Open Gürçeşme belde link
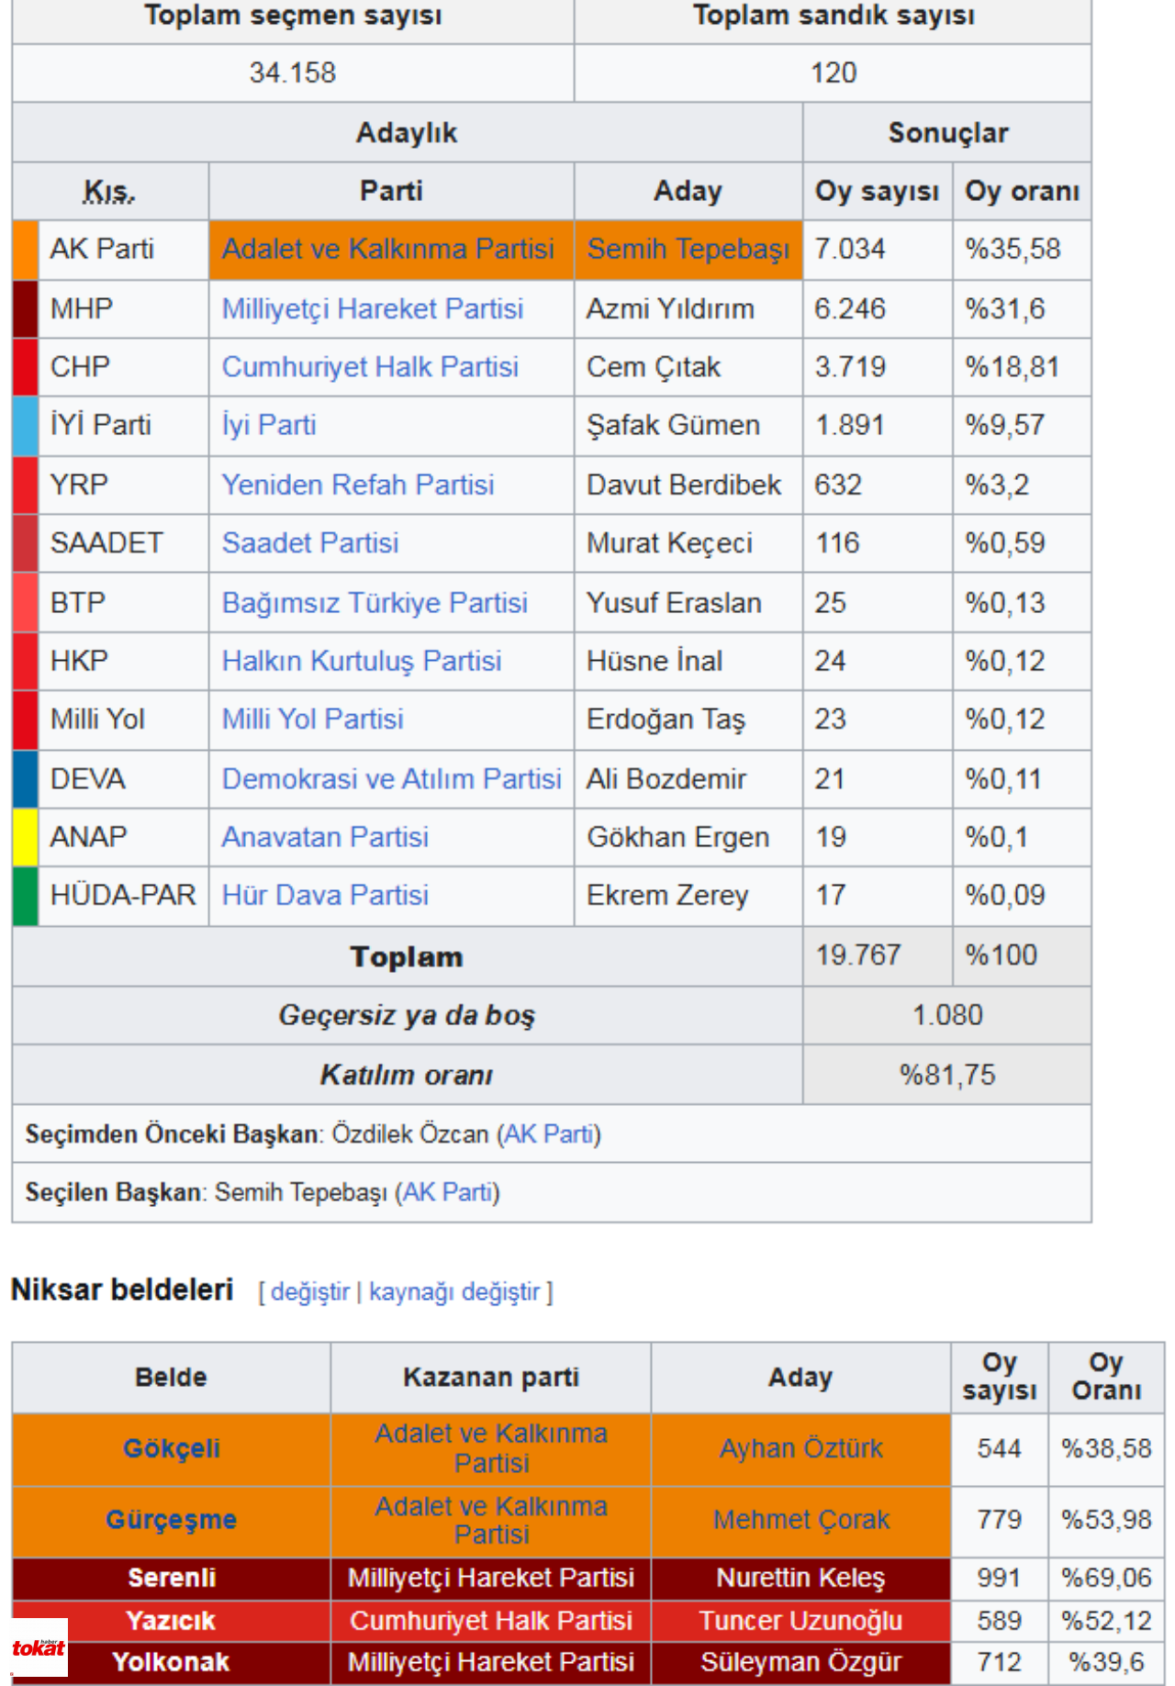Screen dimensions: 1175x1686 coord(172,1519)
